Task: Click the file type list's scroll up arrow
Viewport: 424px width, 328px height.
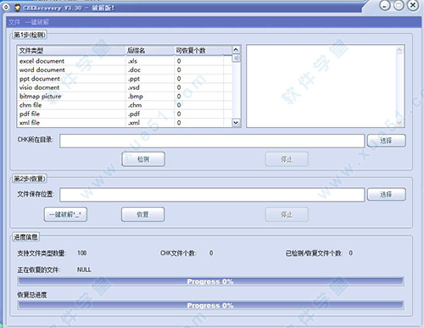Action: (236, 50)
